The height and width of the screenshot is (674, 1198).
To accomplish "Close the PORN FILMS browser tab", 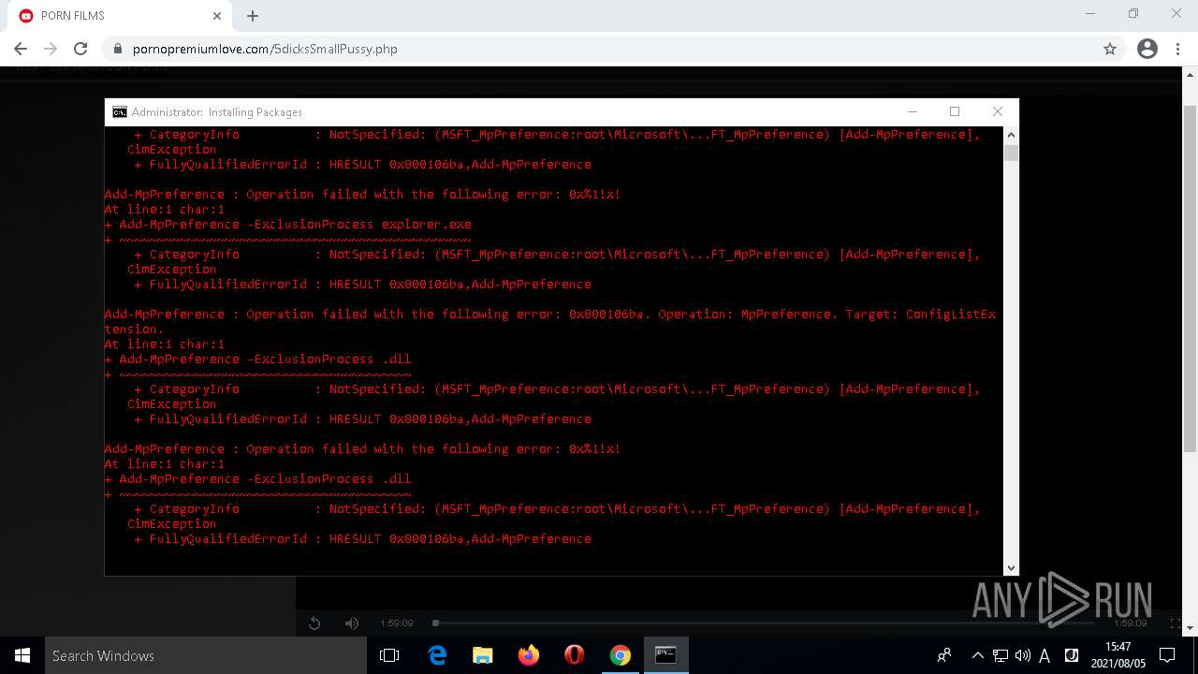I will [217, 16].
